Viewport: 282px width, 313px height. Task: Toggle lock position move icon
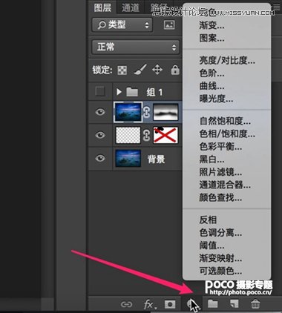(157, 70)
